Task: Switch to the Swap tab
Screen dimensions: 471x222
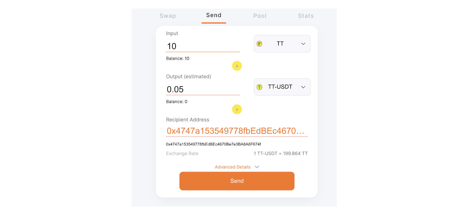Action: point(168,16)
